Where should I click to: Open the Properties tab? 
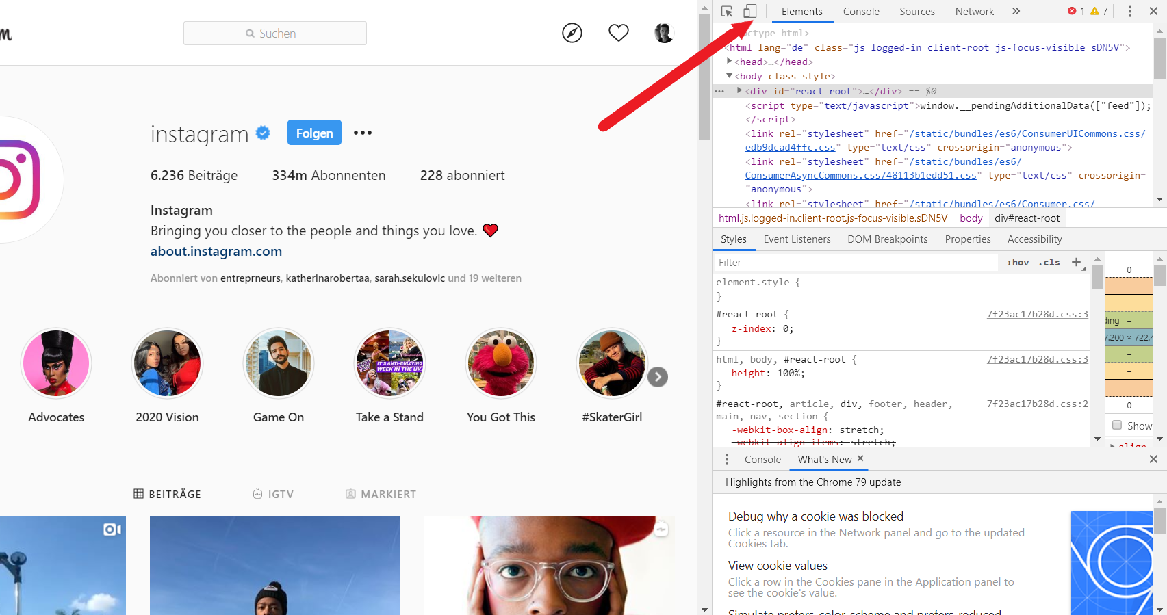pyautogui.click(x=968, y=239)
